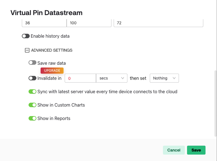The image size is (217, 161).
Task: Click the chevron arrow in Nothing dropdown
Action: [174, 78]
